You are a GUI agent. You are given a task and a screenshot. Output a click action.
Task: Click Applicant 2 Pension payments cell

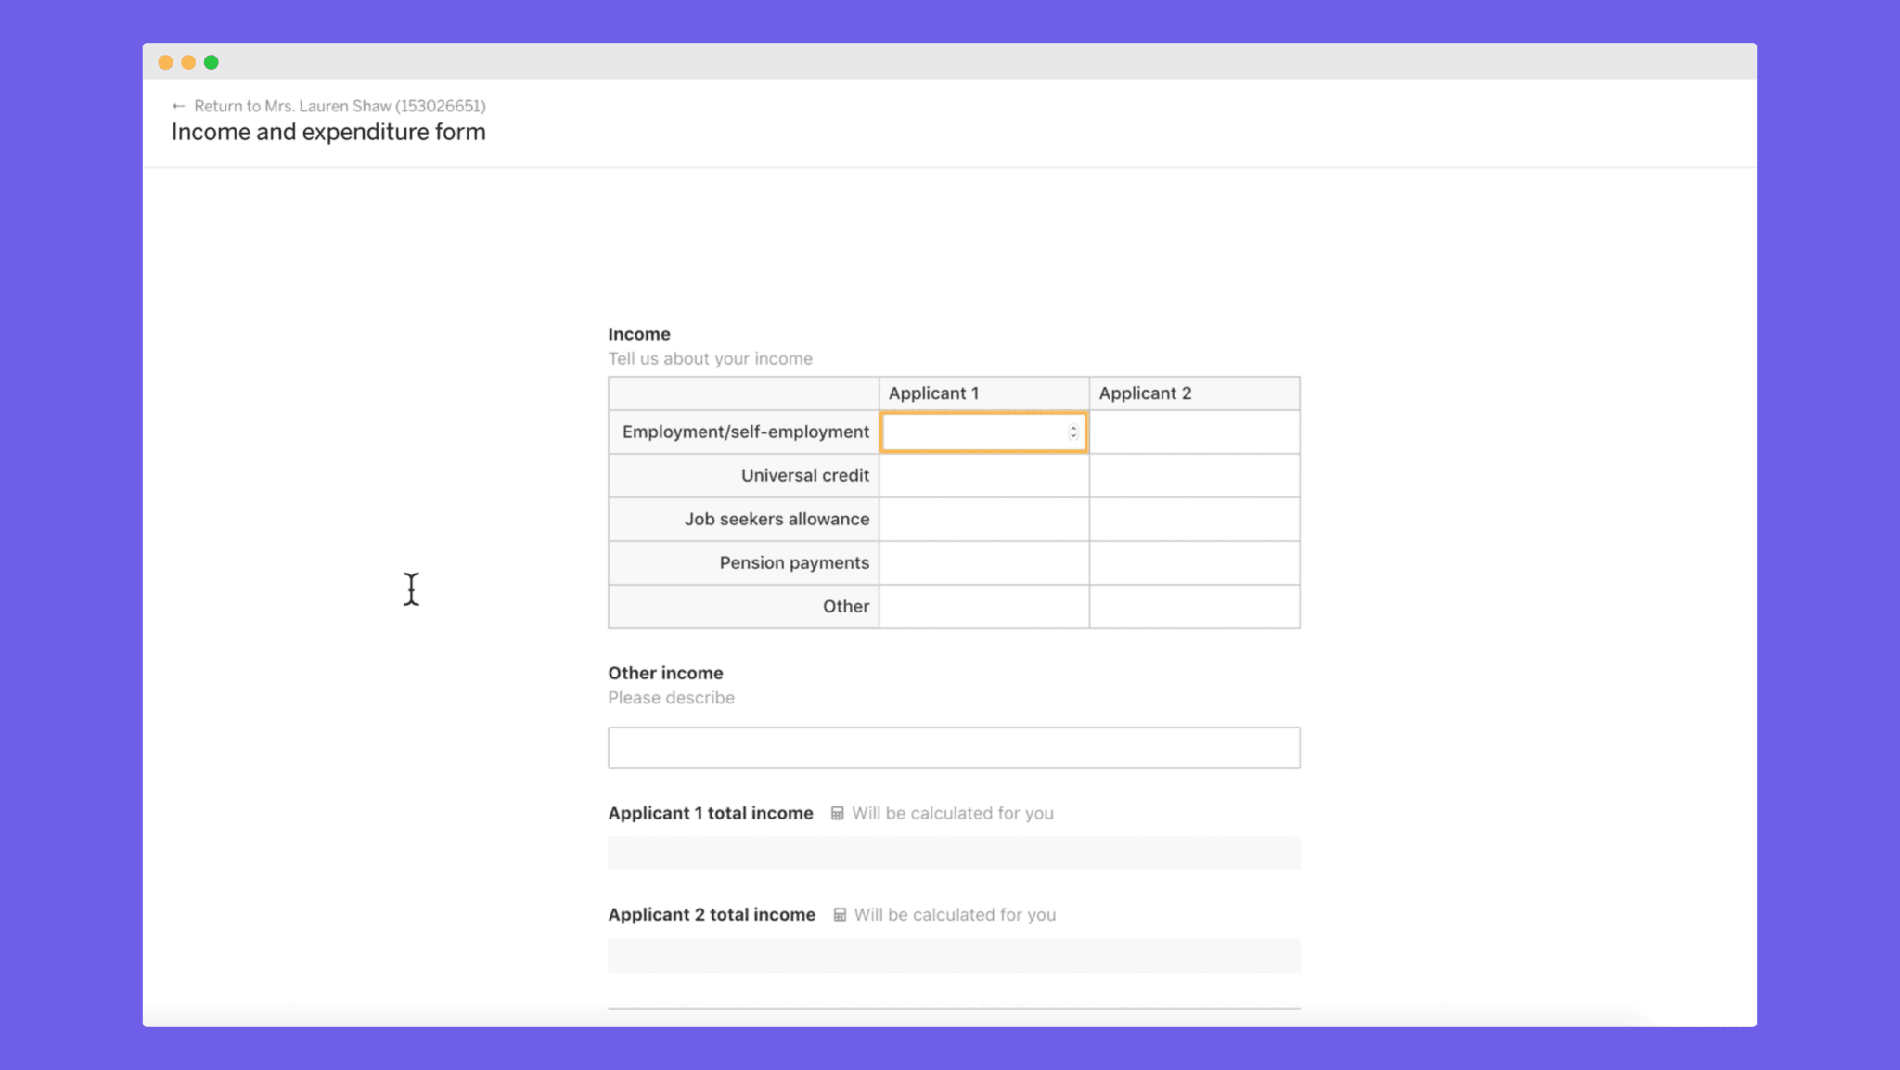pyautogui.click(x=1194, y=562)
